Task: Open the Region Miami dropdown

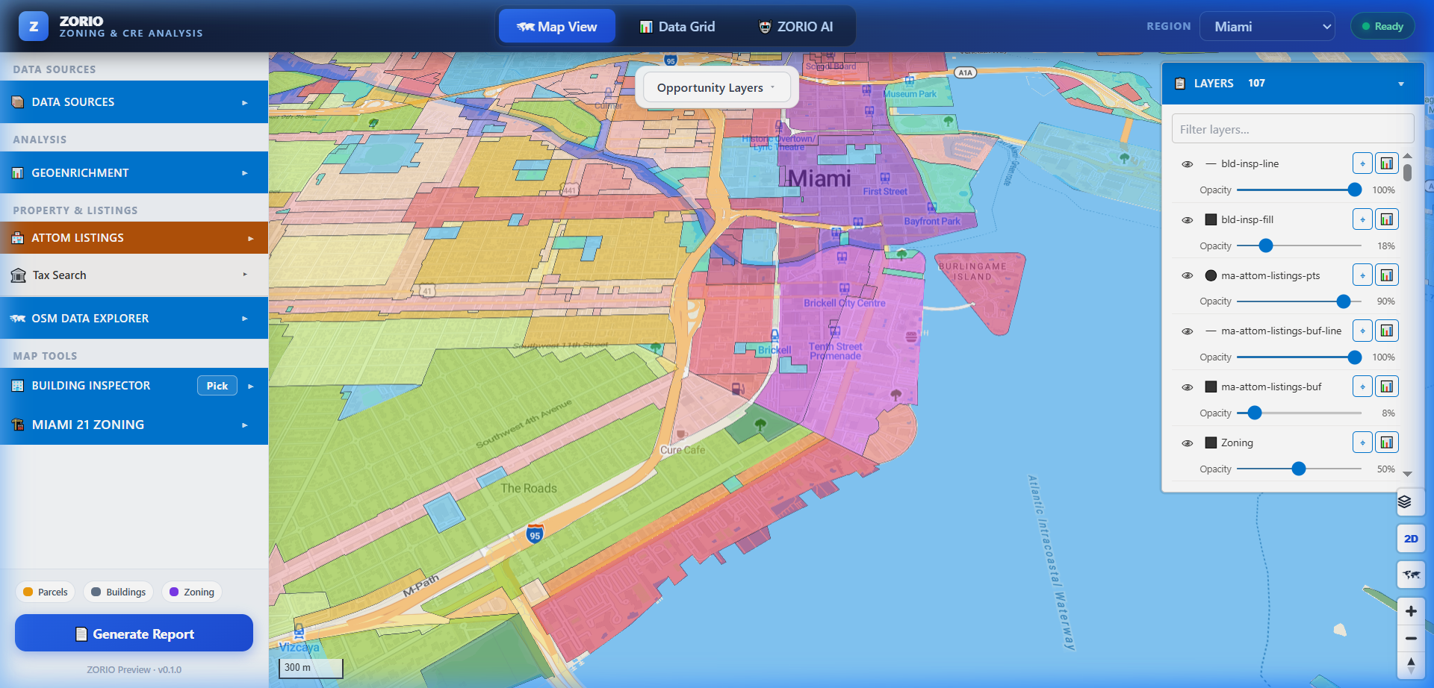Action: pyautogui.click(x=1267, y=26)
